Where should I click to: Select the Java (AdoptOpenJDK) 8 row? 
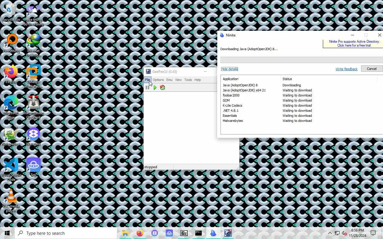tap(302, 85)
